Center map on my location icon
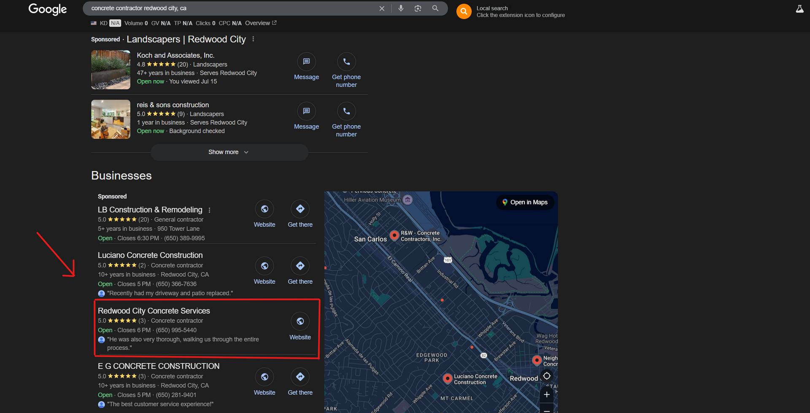Screen dimensions: 810x413 pyautogui.click(x=547, y=376)
